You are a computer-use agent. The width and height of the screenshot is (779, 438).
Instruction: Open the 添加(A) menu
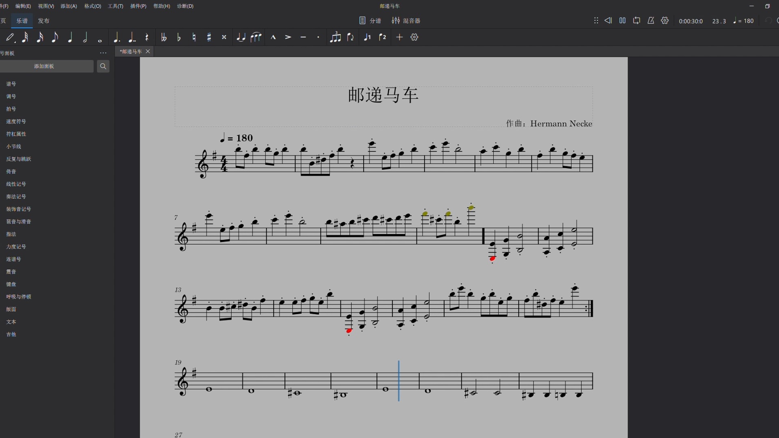click(x=69, y=6)
